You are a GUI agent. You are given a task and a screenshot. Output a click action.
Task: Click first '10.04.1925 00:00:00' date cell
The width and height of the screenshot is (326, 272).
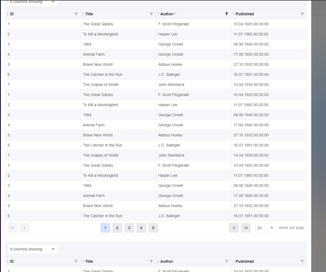pyautogui.click(x=269, y=24)
